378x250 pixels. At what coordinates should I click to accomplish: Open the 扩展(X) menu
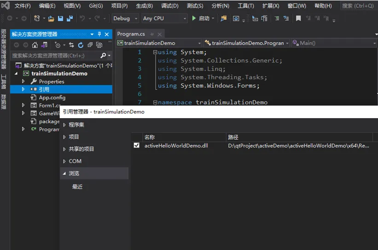click(x=270, y=6)
